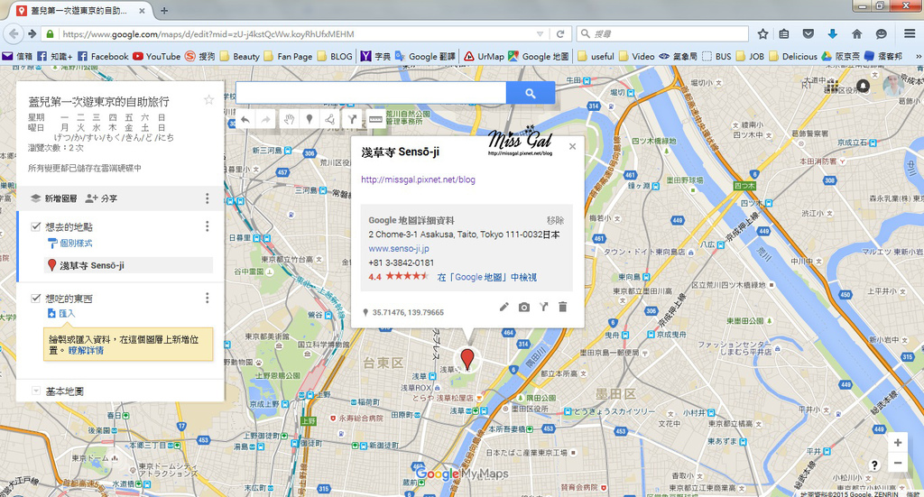The image size is (924, 497).
Task: Open Google 地圖 bookmark
Action: click(x=539, y=57)
